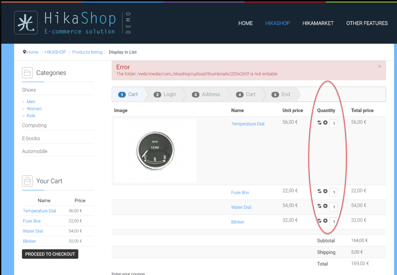This screenshot has width=397, height=275.
Task: Click refresh icon in the Blinker row
Action: coord(319,221)
